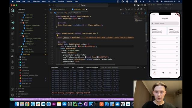This screenshot has width=192, height=108.
Task: Open pubspec.yaml in Explorer
Action: (27, 81)
